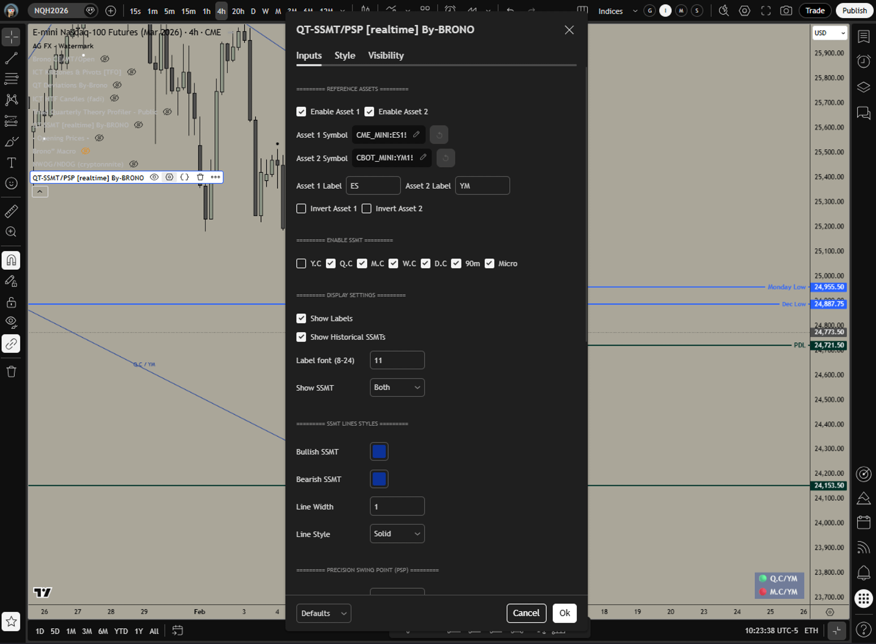Open the Measure ruler tool

pos(11,211)
